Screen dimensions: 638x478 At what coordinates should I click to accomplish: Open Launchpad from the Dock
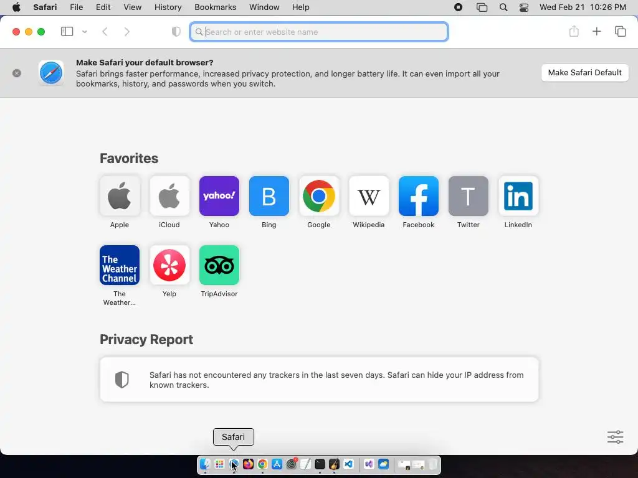tap(219, 464)
